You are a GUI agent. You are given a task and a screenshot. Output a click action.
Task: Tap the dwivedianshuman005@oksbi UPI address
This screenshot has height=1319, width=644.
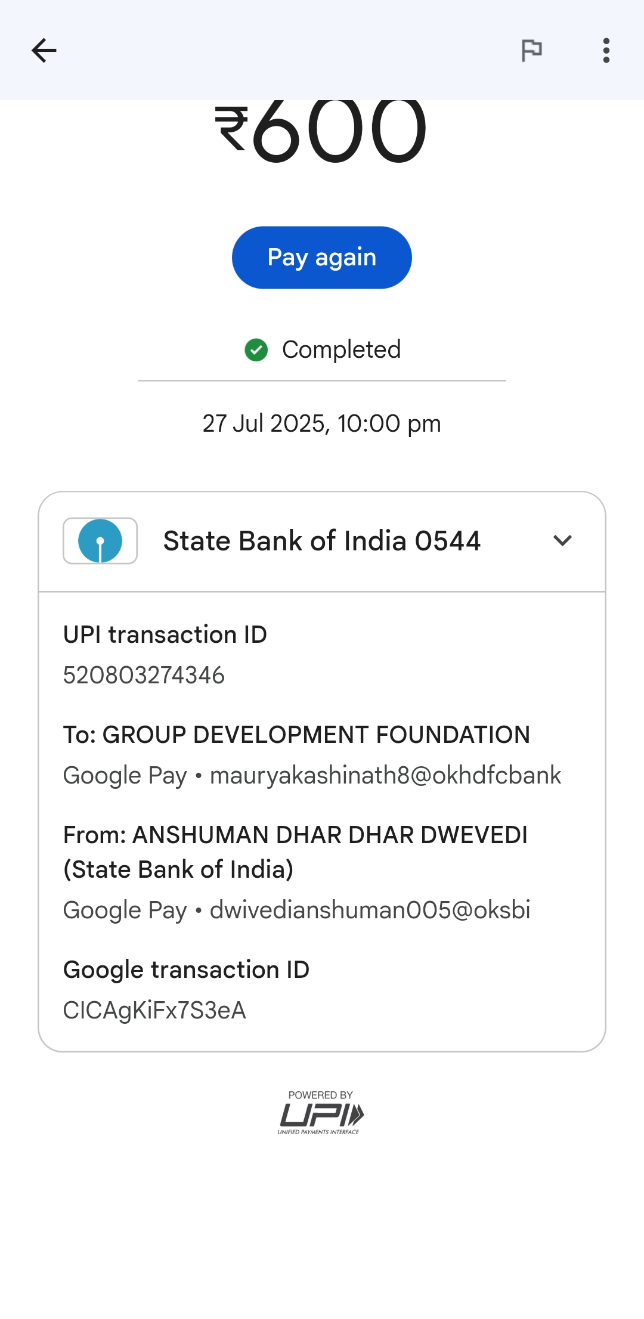[370, 911]
